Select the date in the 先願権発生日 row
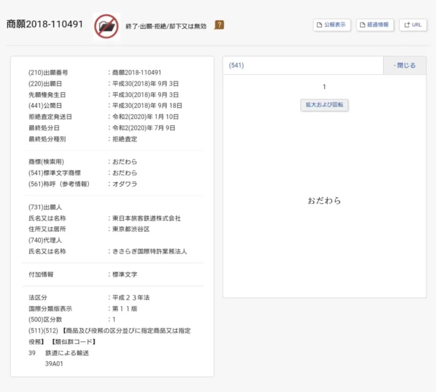Image resolution: width=436 pixels, height=392 pixels. 145,95
